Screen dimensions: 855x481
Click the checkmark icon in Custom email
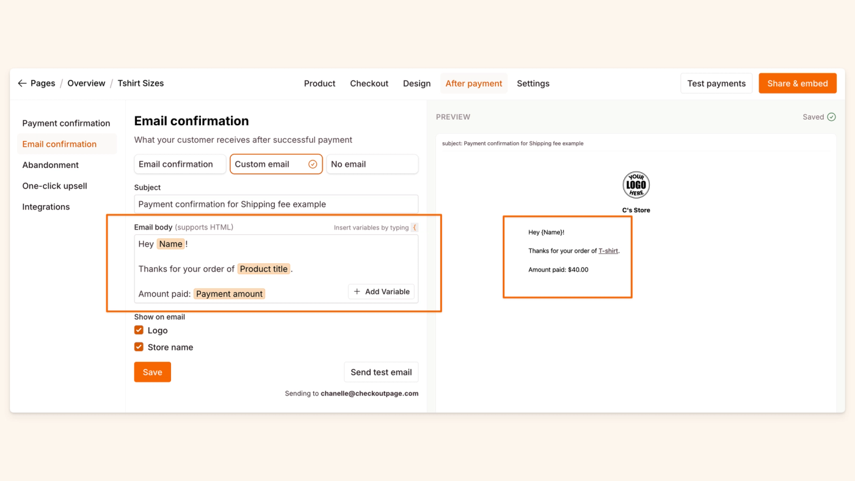pos(313,164)
